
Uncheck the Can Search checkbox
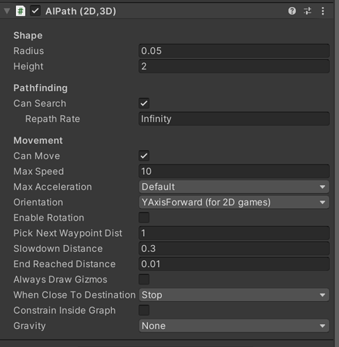tap(144, 103)
